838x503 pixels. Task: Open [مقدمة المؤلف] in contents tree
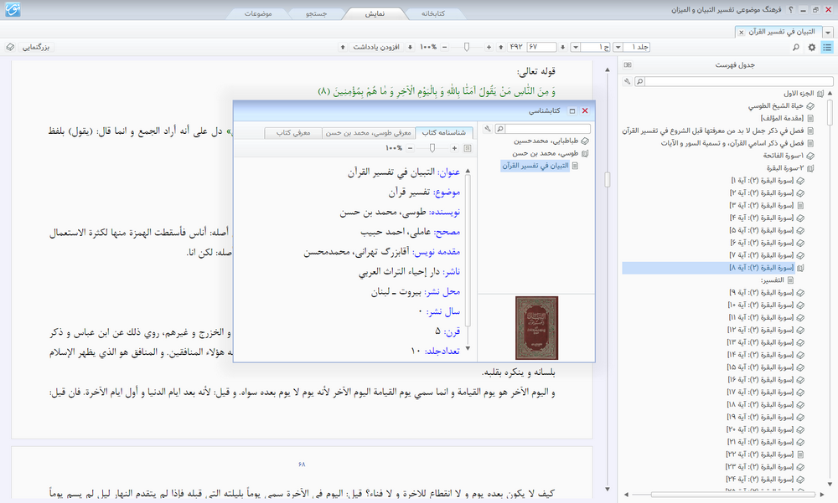(782, 118)
